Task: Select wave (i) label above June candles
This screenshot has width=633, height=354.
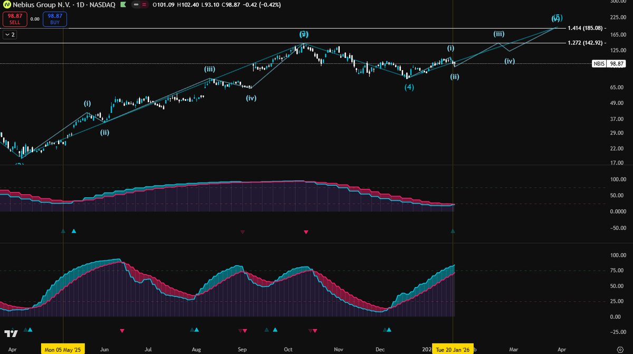Action: 88,103
